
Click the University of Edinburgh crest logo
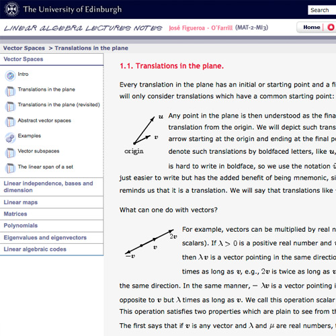[12, 9]
